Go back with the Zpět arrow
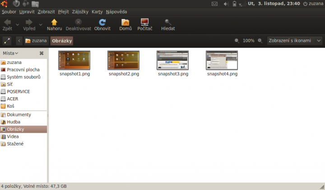 8,25
